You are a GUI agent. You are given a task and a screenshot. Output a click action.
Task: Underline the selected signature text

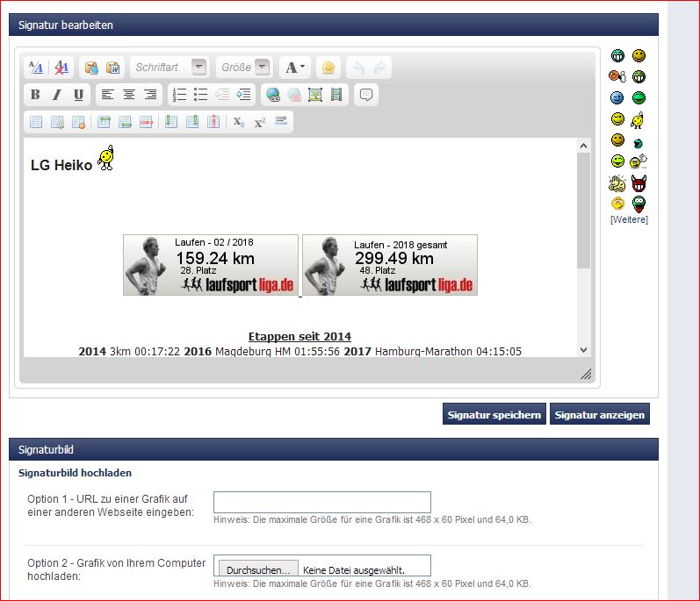[78, 95]
